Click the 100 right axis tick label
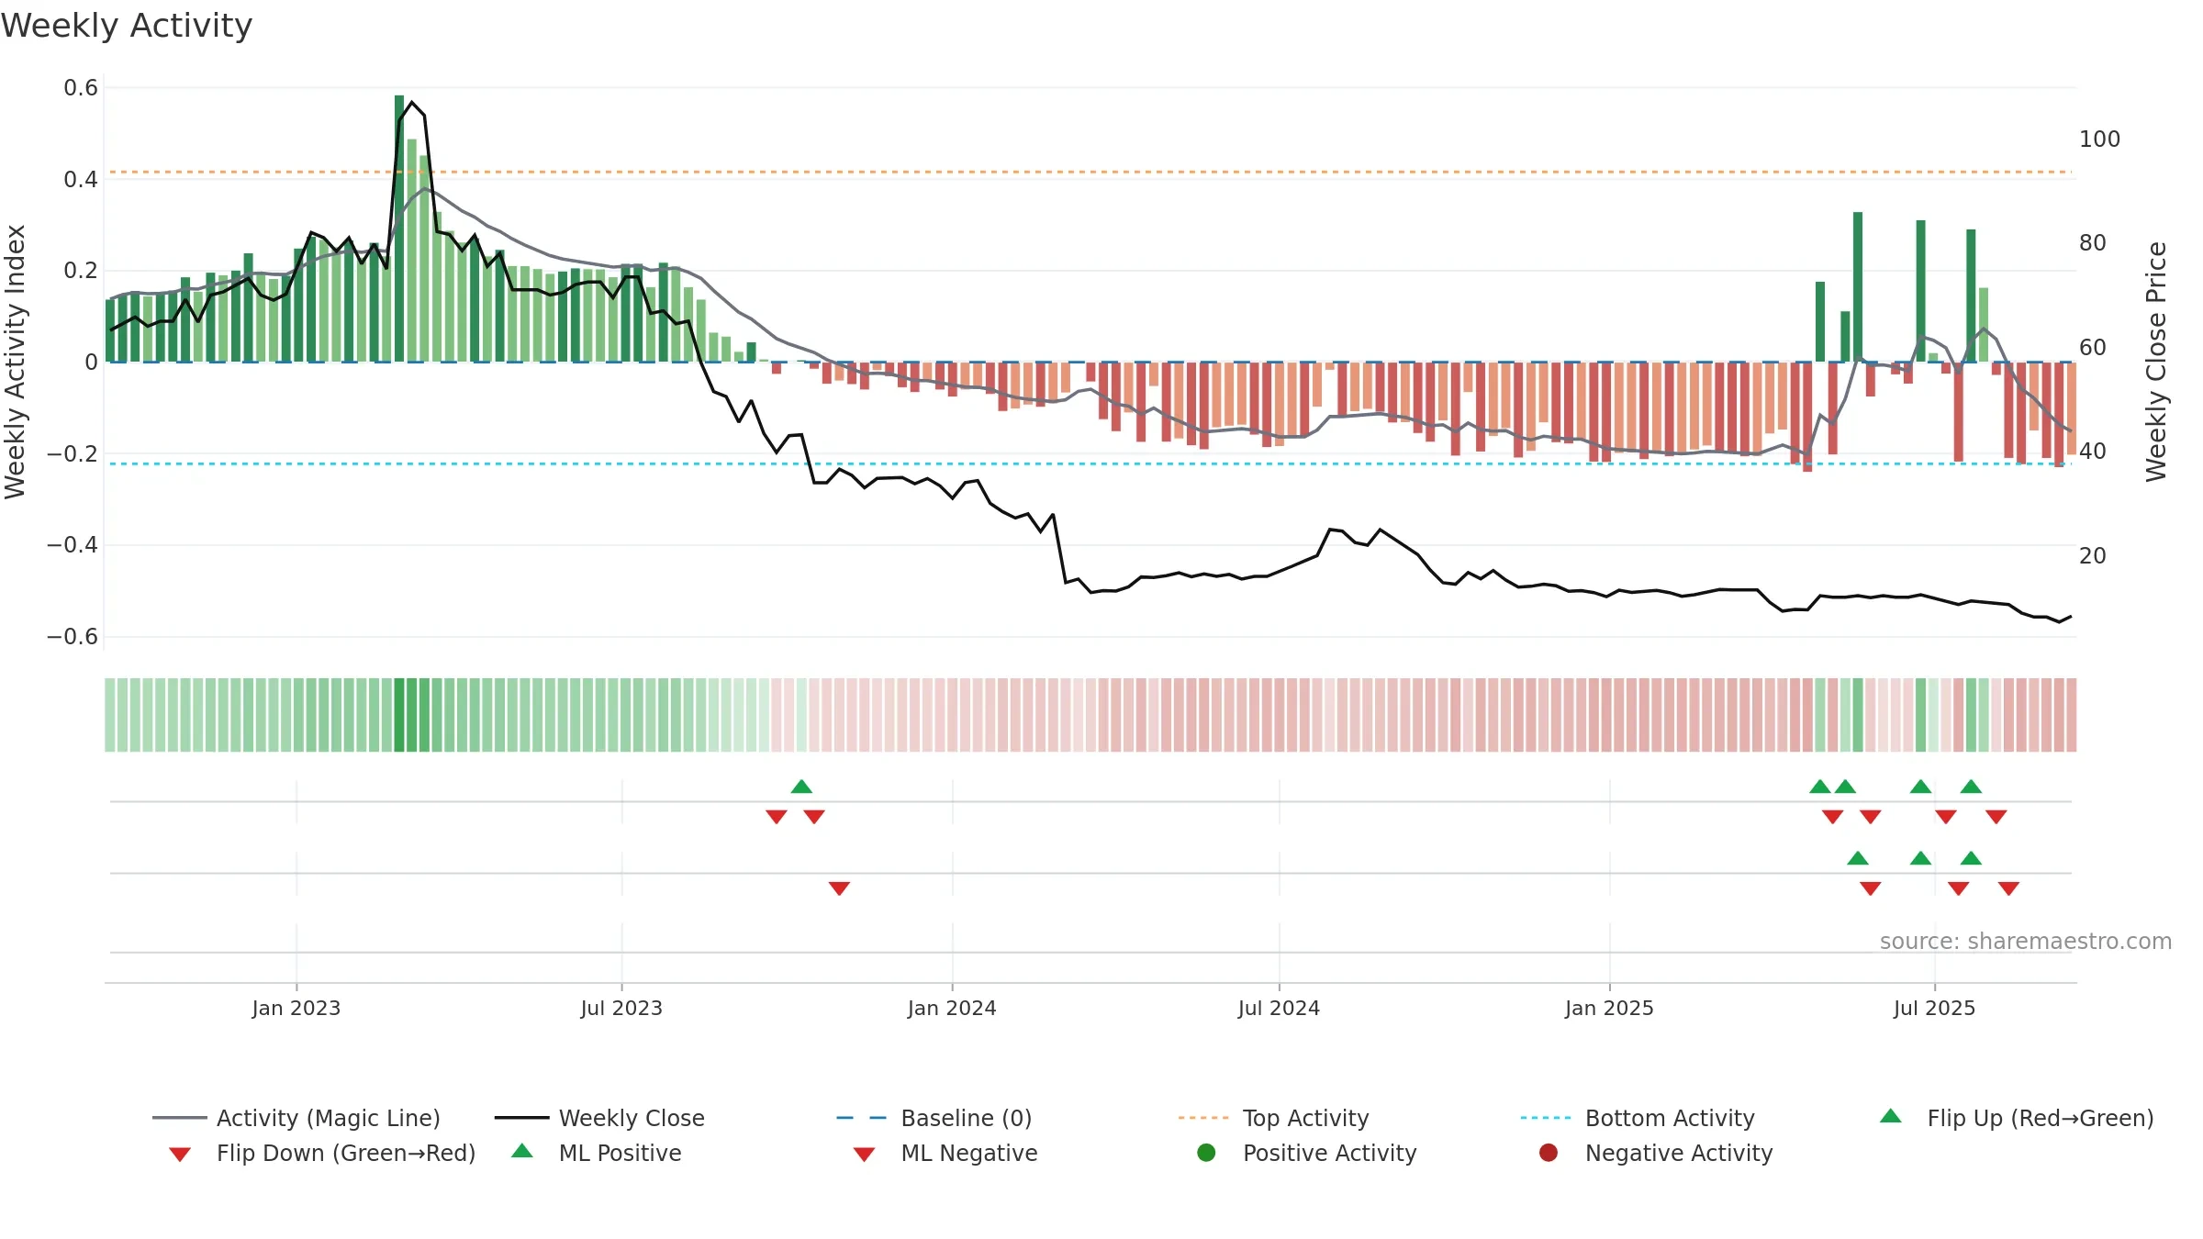The height and width of the screenshot is (1239, 2203). coord(2100,140)
